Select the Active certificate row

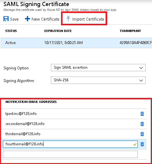76,43
